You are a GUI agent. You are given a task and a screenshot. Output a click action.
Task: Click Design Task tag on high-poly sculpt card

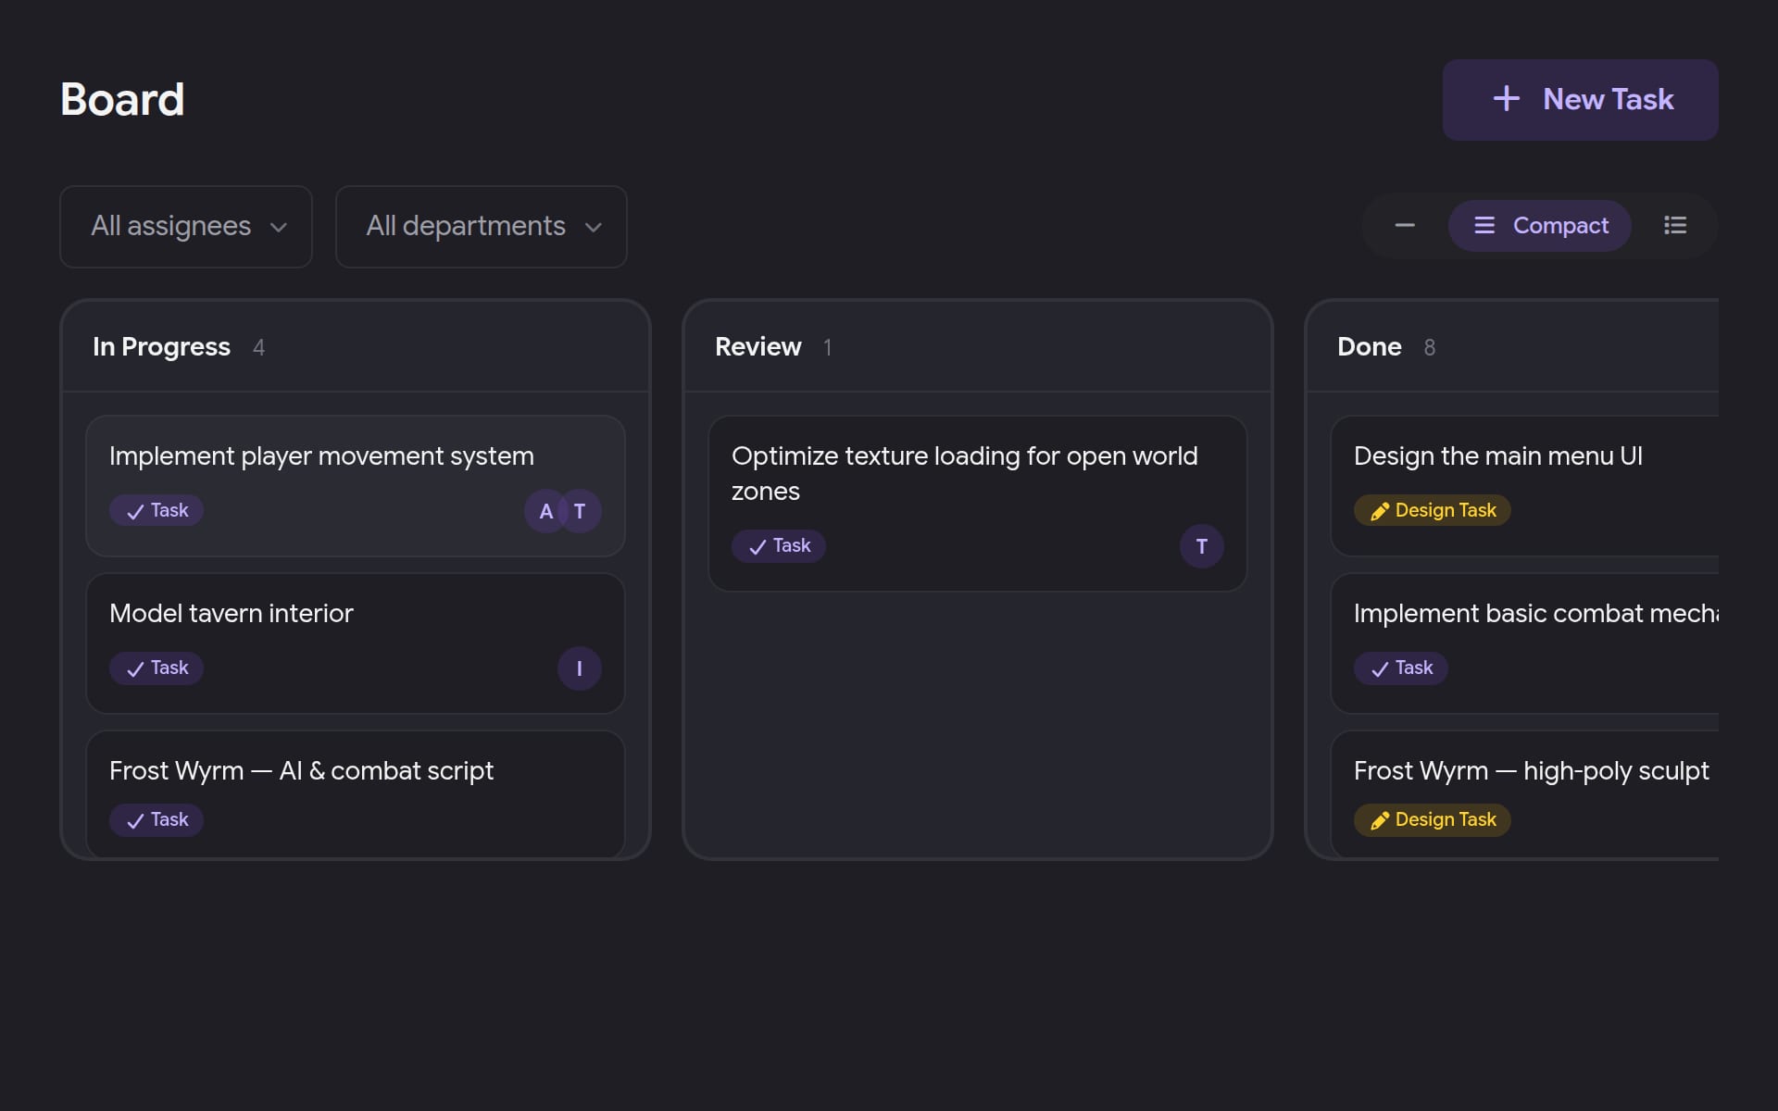[x=1433, y=819]
